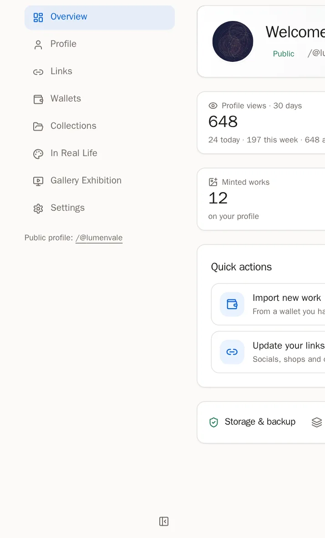Click the Welcome heading text
Screen dimensions: 325x538
click(x=295, y=32)
